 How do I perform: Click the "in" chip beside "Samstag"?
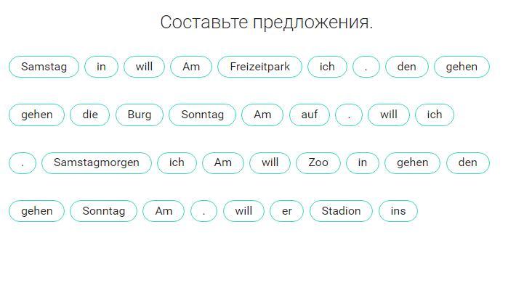point(101,67)
